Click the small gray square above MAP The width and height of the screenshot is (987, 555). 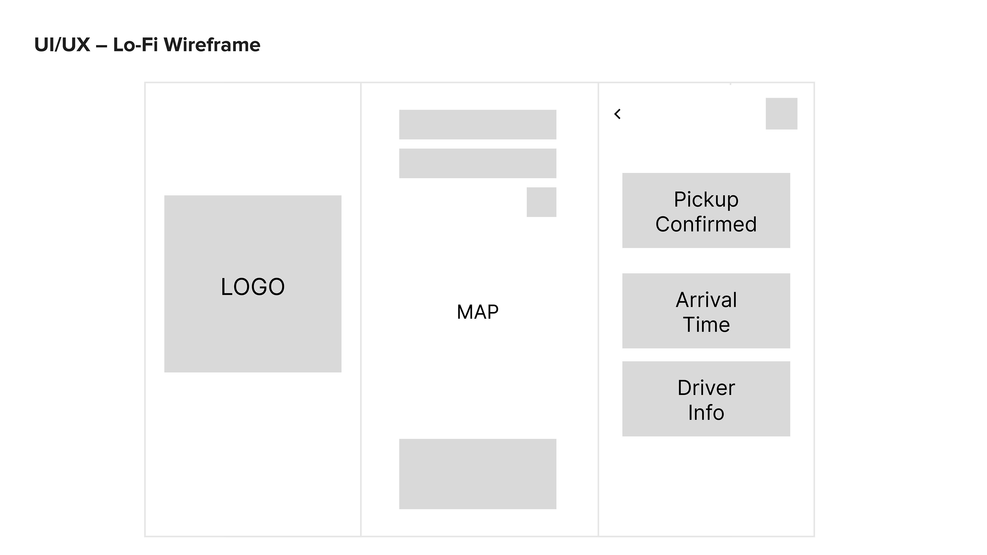541,202
